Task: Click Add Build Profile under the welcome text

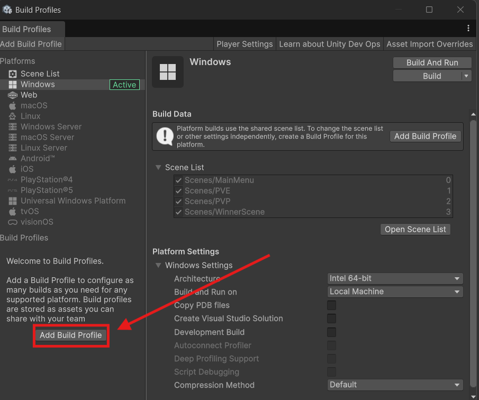Action: point(71,335)
